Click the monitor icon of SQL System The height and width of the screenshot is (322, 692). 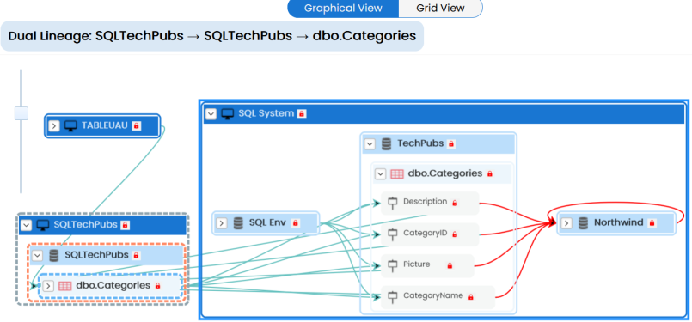227,114
